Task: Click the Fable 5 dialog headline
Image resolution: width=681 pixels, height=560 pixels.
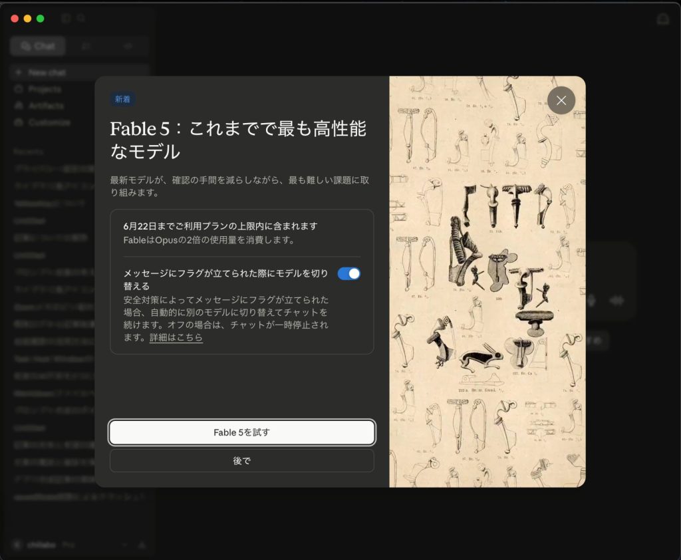Action: [x=238, y=140]
